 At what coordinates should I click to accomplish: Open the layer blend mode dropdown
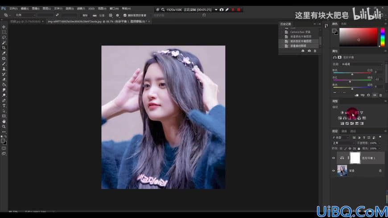pyautogui.click(x=343, y=143)
